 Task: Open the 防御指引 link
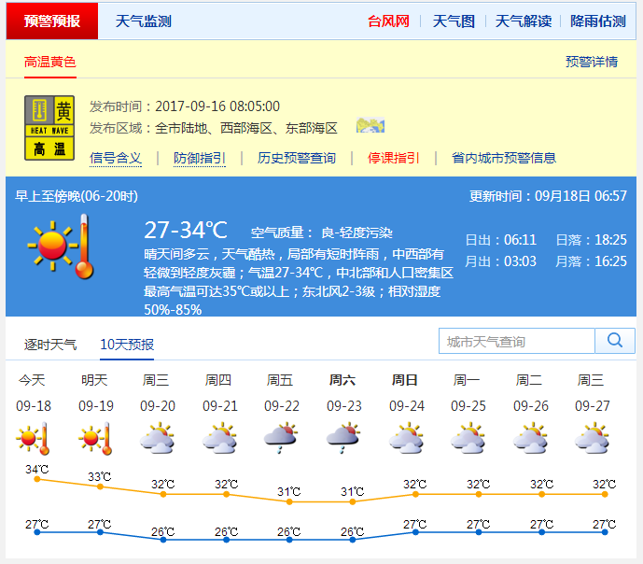point(200,158)
